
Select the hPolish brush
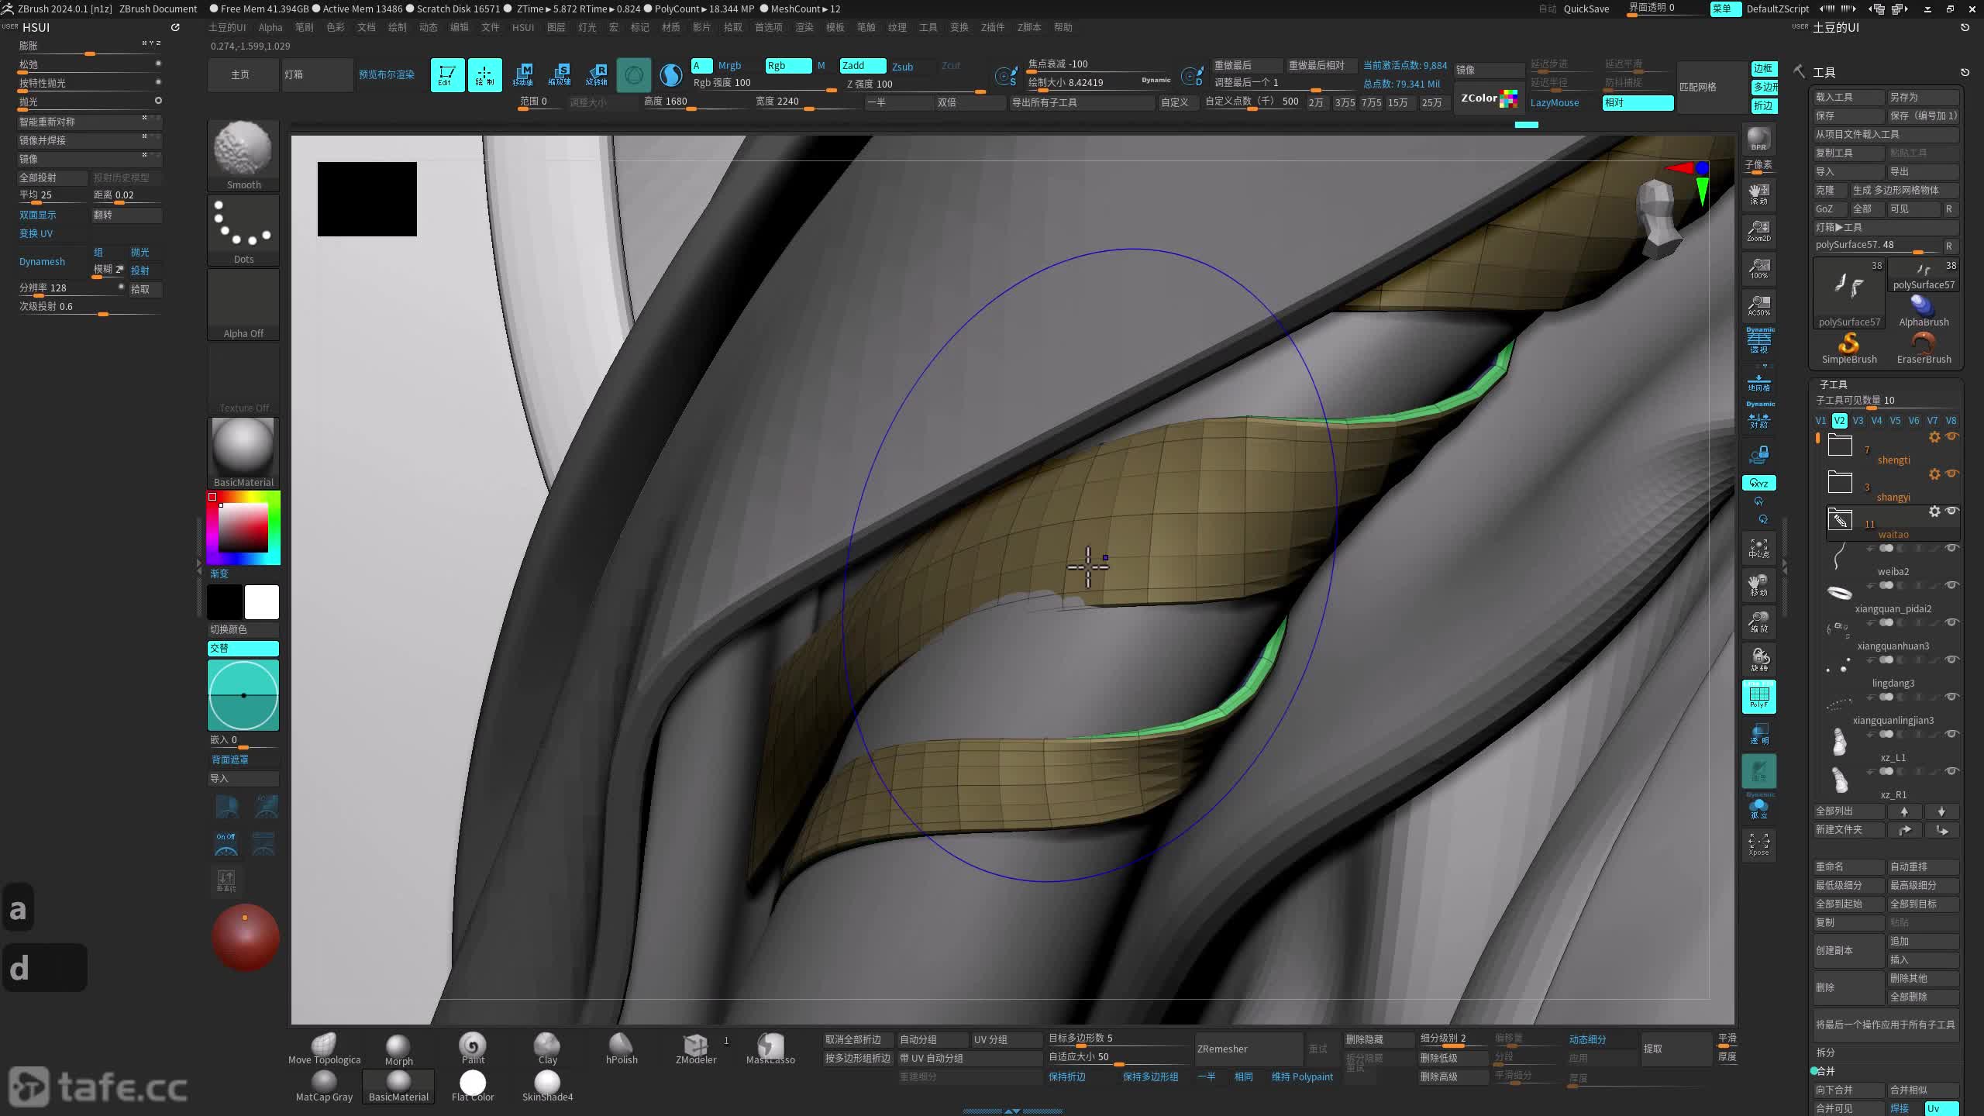[622, 1049]
